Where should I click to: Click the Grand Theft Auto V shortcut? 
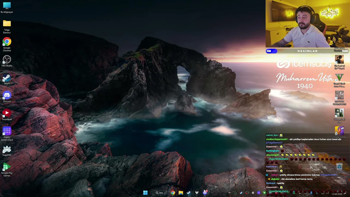tap(339, 80)
